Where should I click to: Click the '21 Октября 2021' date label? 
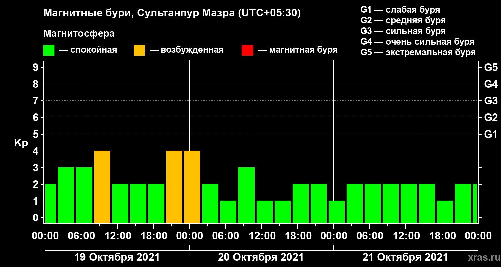coord(405,258)
